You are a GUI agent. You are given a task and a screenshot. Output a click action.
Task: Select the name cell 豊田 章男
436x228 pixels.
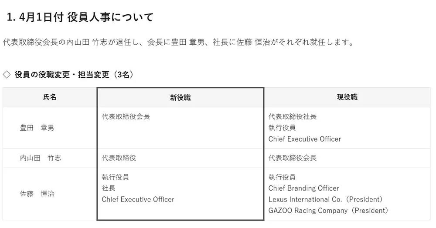(x=37, y=128)
